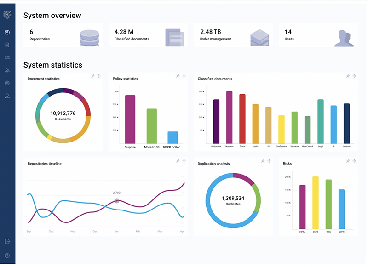Click move handle on Risks widget
Screen dimensions: 368x267
[x=354, y=161]
